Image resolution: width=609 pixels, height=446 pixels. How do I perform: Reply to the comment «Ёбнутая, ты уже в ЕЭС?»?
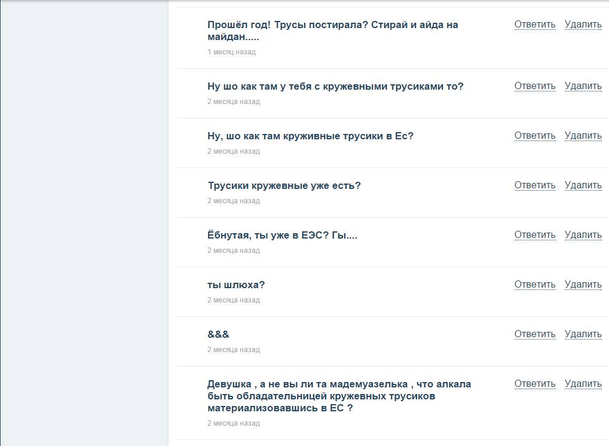point(534,235)
